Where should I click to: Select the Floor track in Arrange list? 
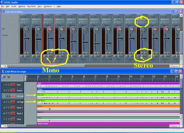click(13, 119)
